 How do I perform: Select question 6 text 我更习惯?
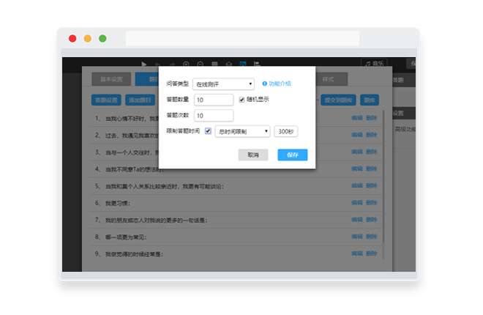click(117, 204)
